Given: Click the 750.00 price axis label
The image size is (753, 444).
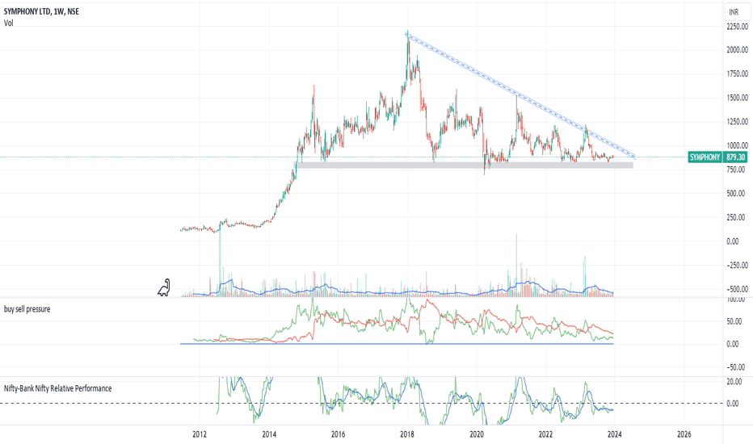Looking at the screenshot, I should click(x=737, y=170).
